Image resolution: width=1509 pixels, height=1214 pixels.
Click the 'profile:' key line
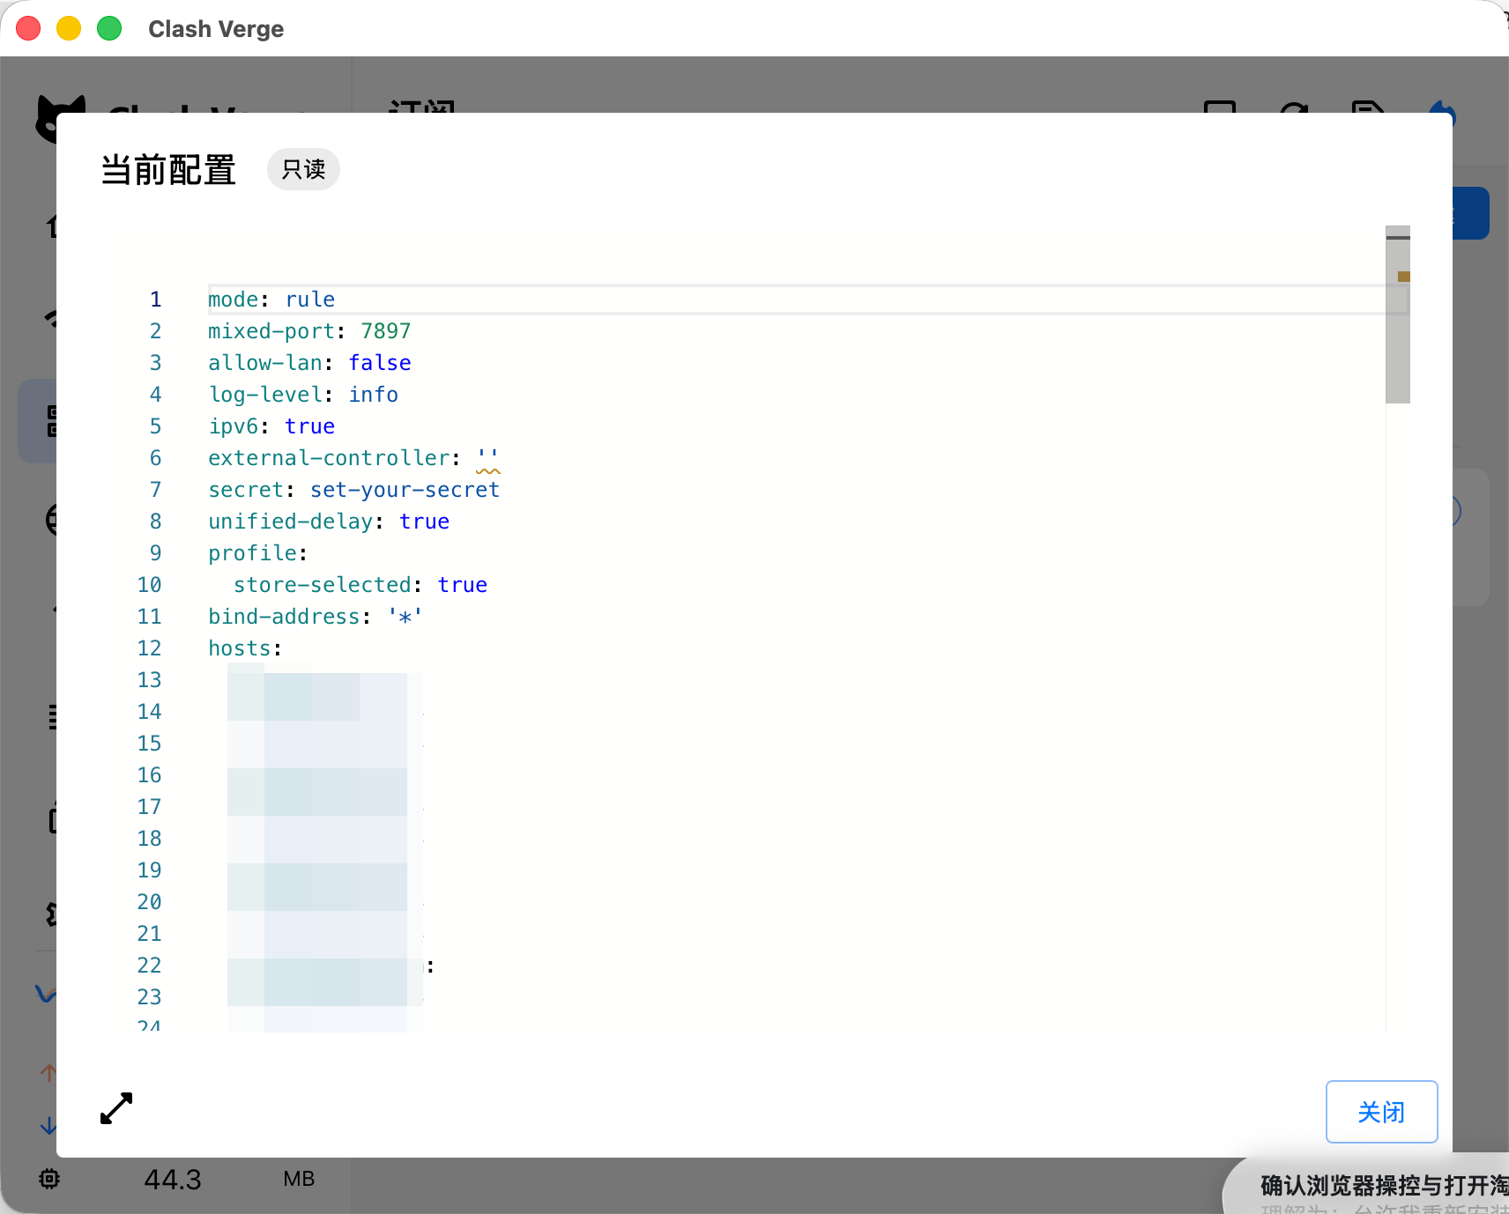(258, 553)
